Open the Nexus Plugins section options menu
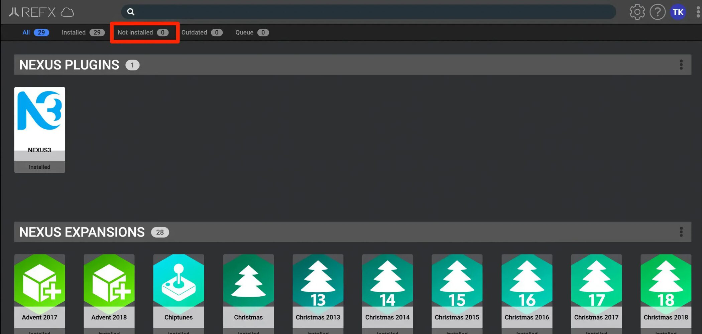 click(x=681, y=65)
